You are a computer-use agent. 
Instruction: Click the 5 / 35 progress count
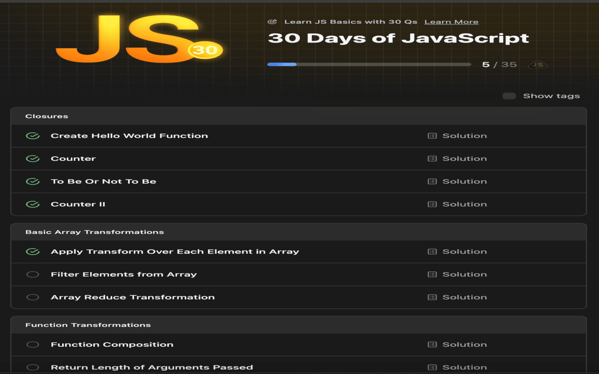pyautogui.click(x=499, y=65)
